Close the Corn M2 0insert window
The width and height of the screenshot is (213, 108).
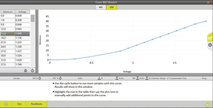(x=208, y=2)
